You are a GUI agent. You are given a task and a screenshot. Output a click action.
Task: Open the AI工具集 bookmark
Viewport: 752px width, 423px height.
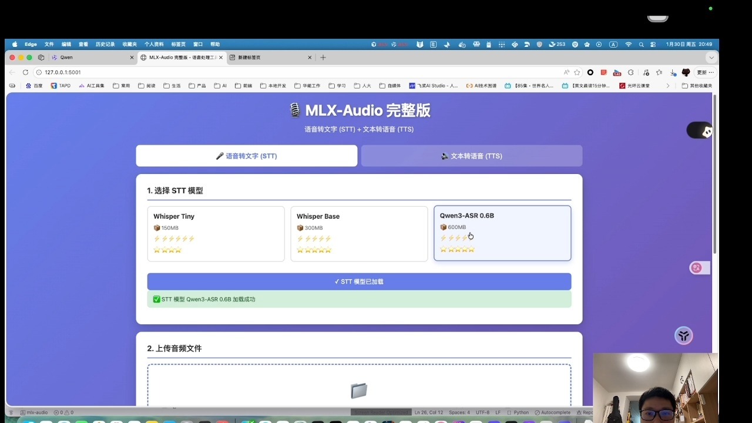coord(91,86)
